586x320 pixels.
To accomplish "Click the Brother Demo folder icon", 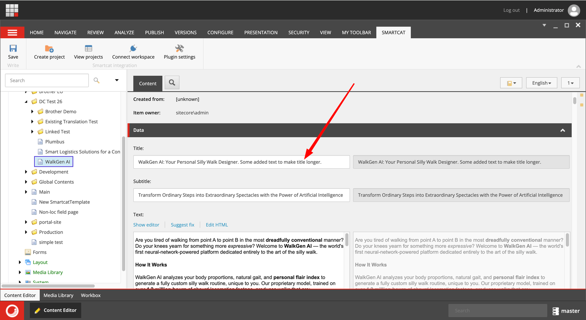I will coord(40,111).
